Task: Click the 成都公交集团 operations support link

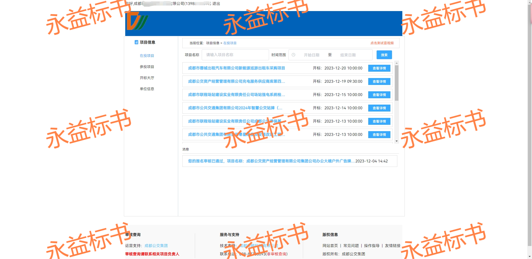Action: [156, 246]
